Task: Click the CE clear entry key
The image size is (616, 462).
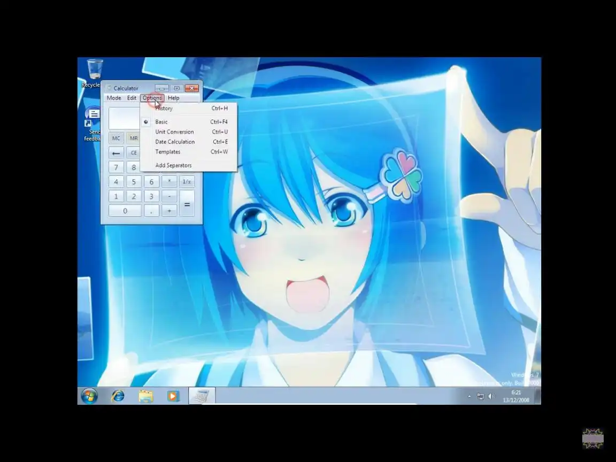Action: (134, 153)
